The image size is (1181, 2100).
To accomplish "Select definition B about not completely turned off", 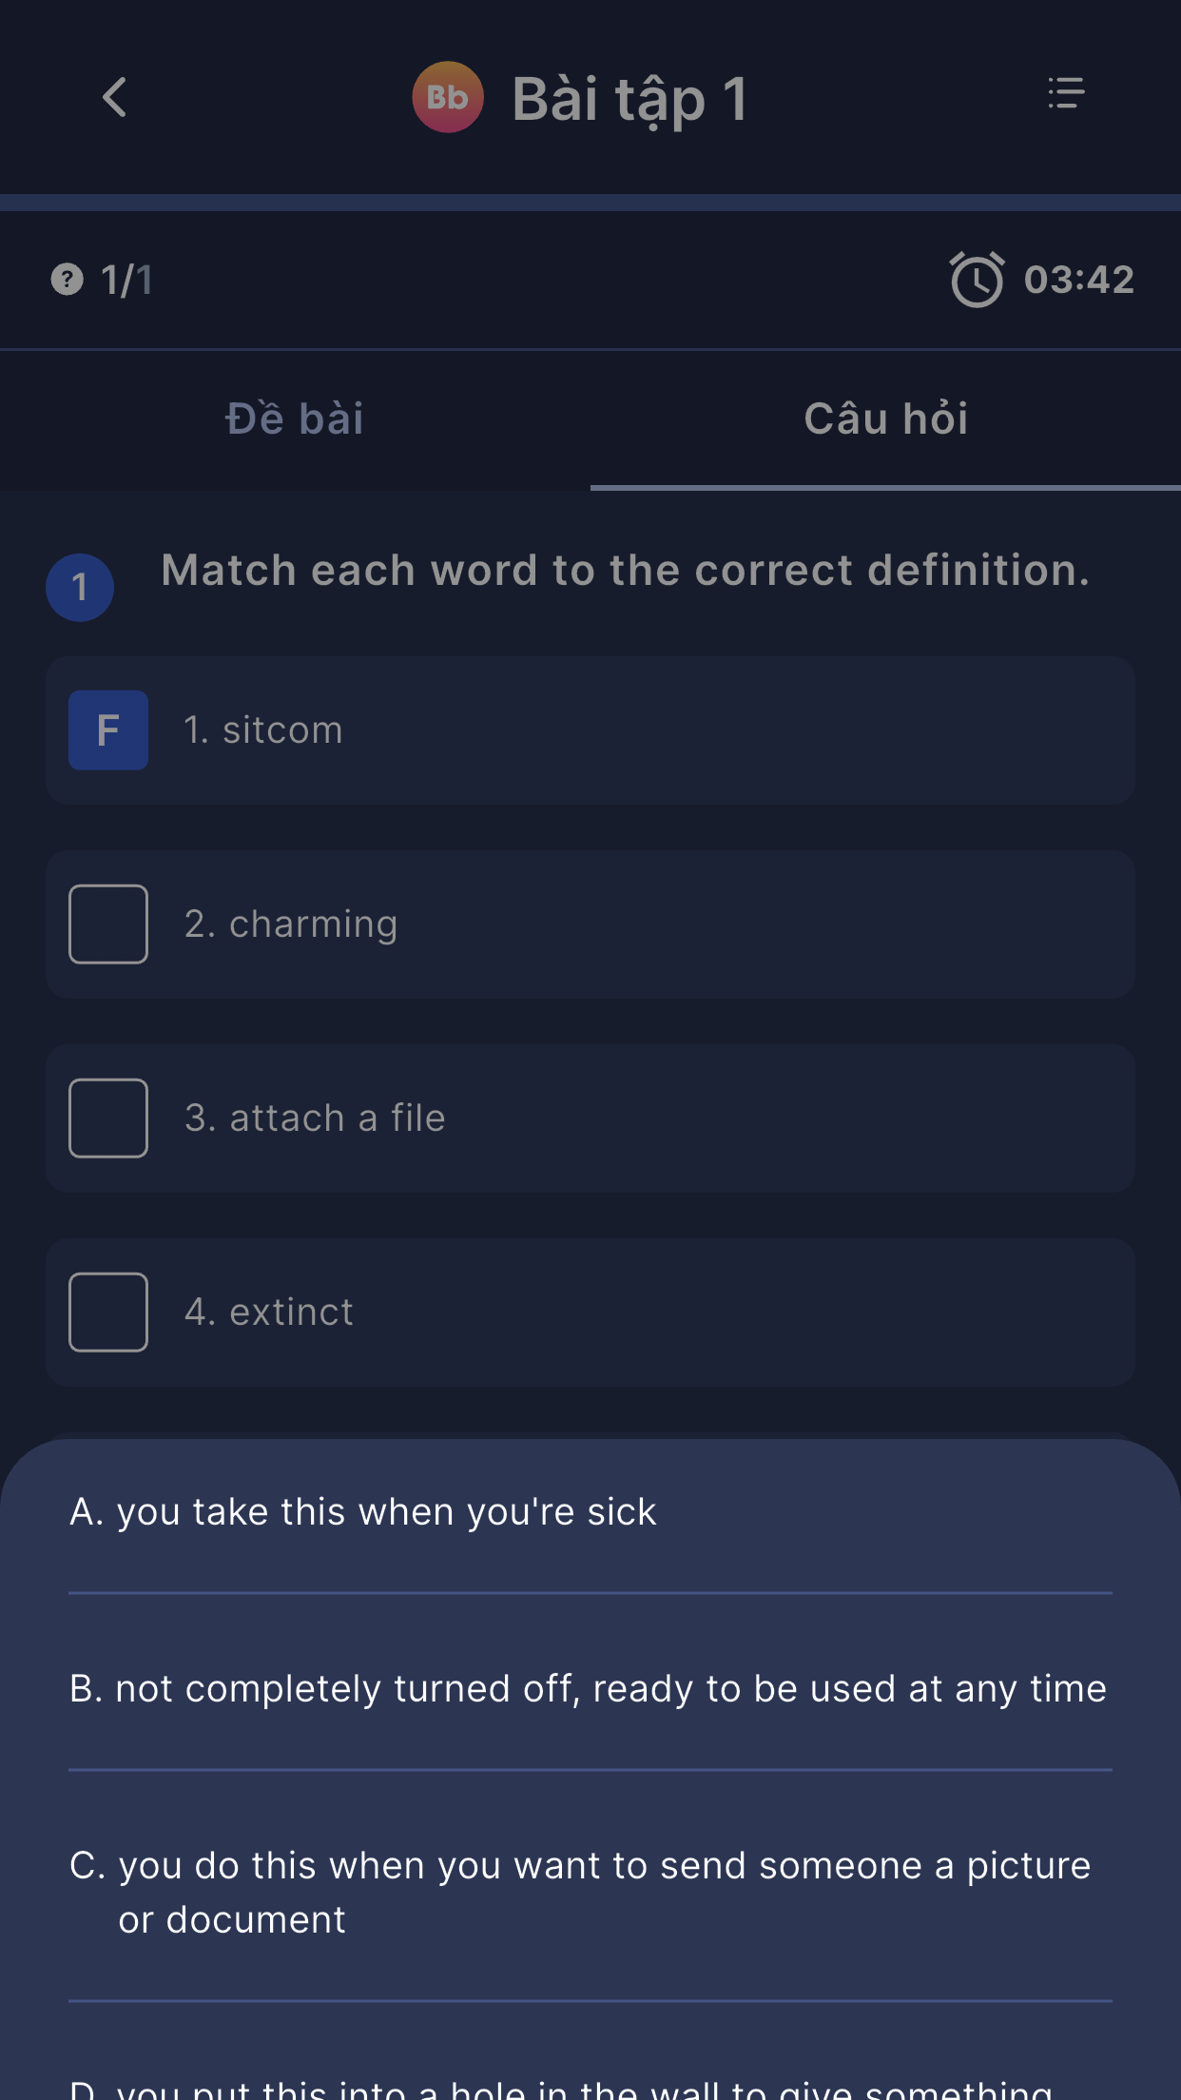I will 590,1688.
